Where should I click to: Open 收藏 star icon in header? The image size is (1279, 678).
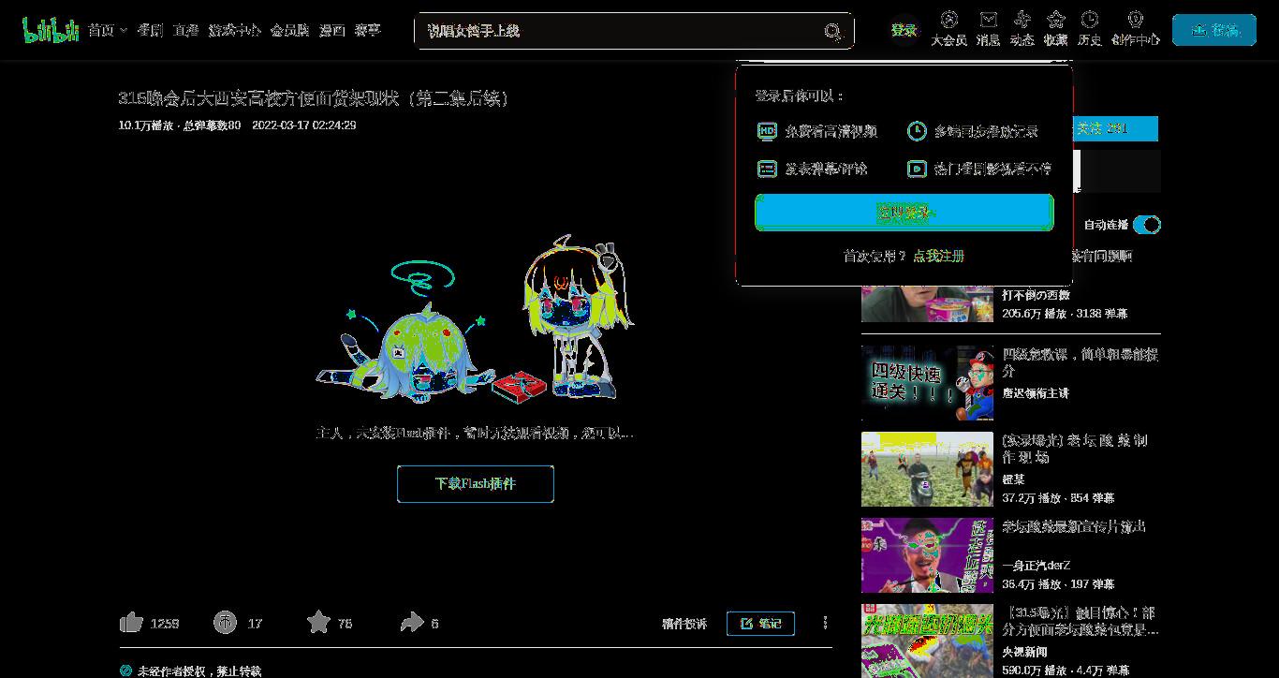pyautogui.click(x=1055, y=19)
